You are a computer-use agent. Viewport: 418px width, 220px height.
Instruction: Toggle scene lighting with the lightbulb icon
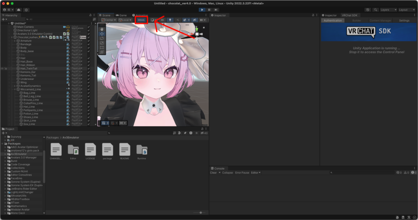click(x=170, y=20)
